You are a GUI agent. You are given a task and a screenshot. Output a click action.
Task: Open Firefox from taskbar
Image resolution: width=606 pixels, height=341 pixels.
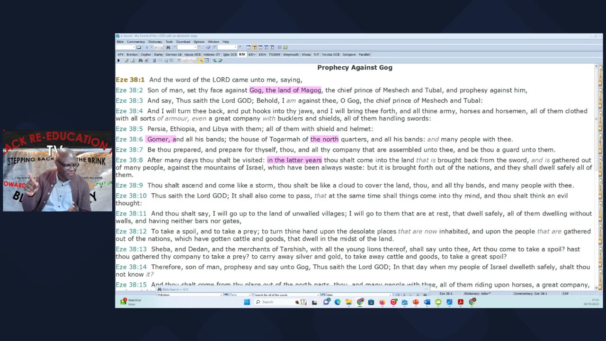(382, 302)
